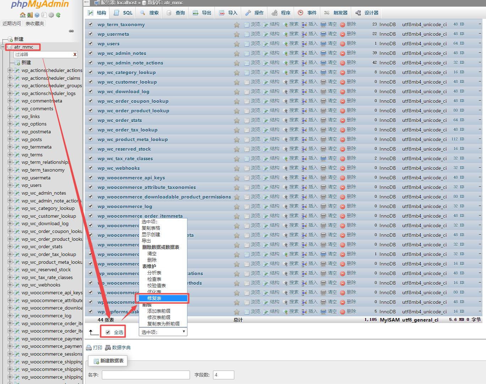486x384 pixels.
Task: Expand wp_users in the navigation tree
Action: click(x=10, y=185)
